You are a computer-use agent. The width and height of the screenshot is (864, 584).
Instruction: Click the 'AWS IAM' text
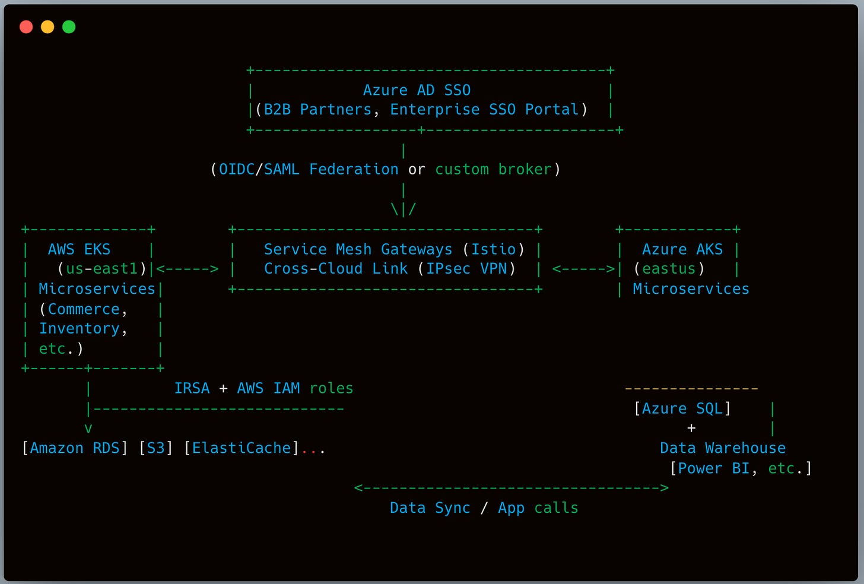click(268, 389)
